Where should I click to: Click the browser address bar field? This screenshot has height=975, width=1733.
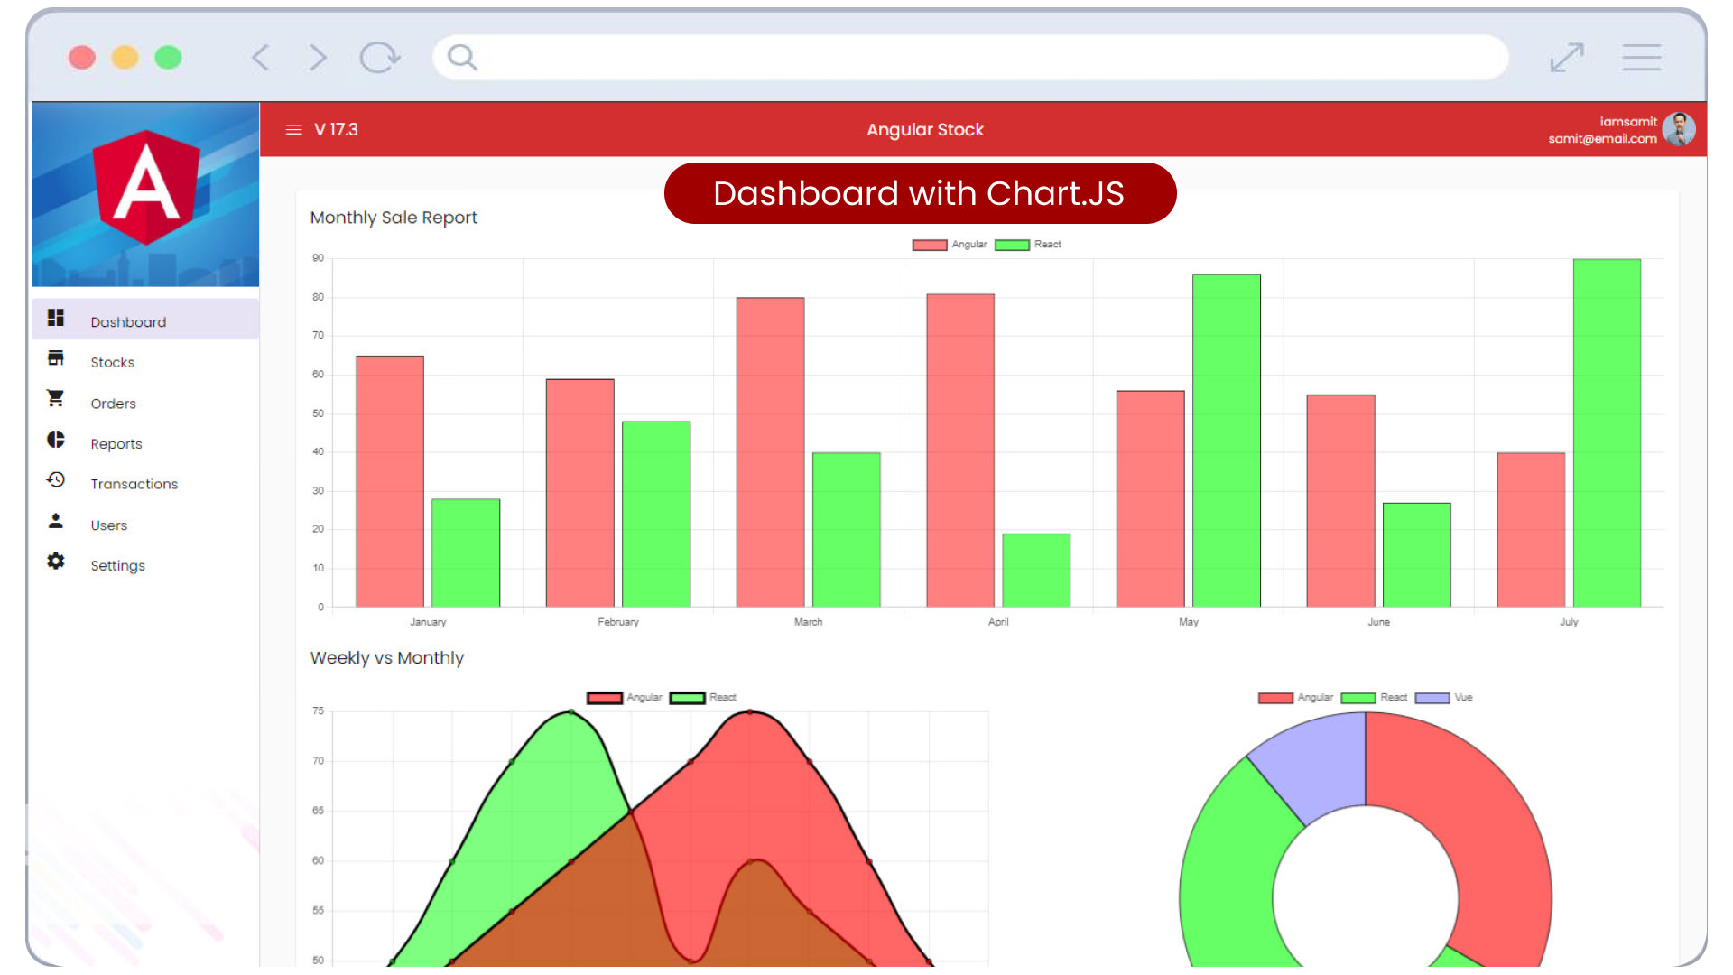970,58
